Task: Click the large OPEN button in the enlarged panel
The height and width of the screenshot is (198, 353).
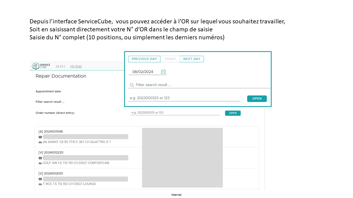Action: point(257,98)
